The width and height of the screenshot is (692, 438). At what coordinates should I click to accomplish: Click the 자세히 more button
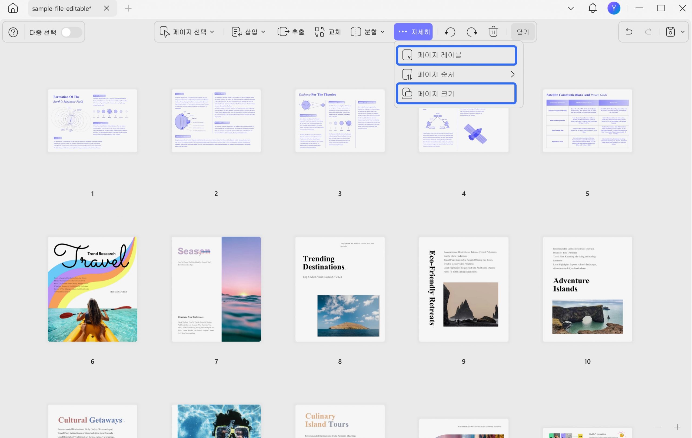[413, 32]
